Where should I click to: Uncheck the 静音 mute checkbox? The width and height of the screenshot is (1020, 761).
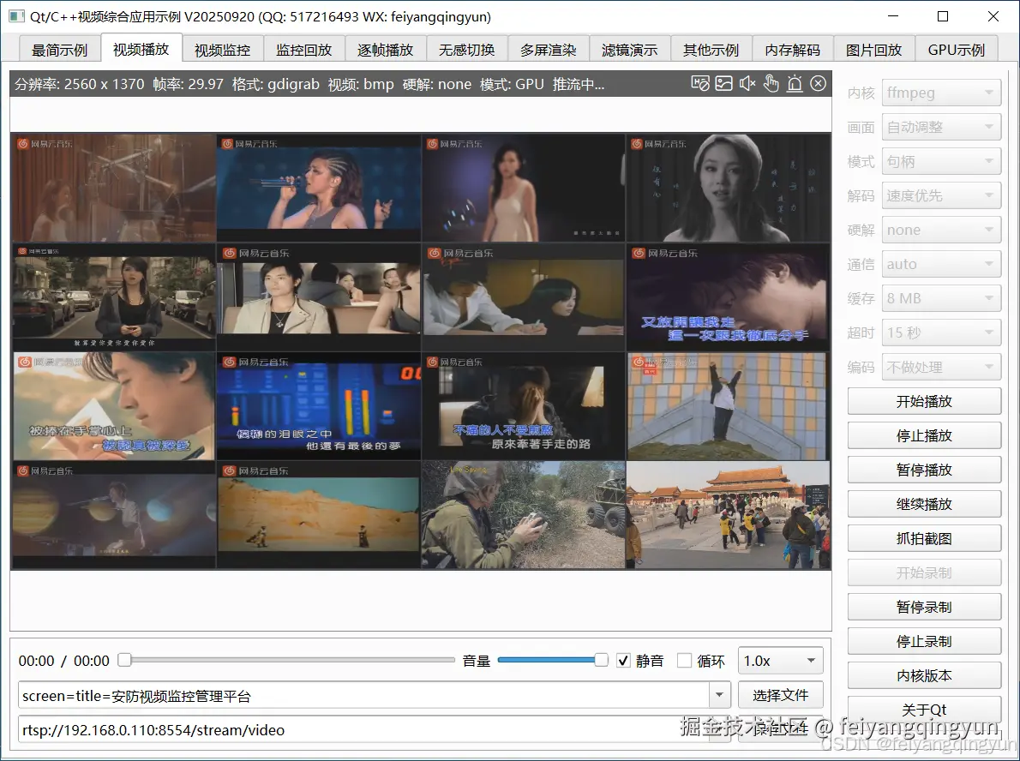[x=623, y=661]
